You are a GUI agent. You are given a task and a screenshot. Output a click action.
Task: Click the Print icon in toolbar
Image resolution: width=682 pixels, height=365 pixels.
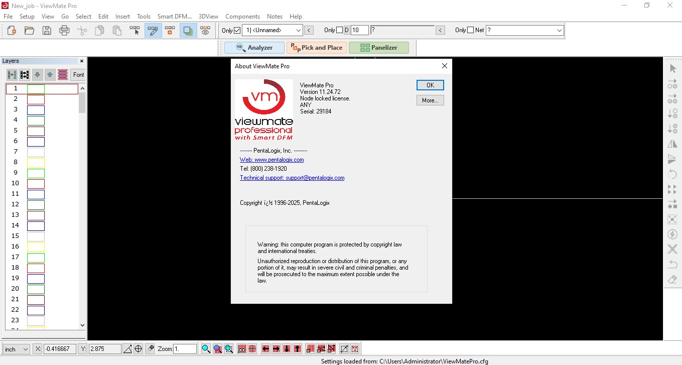pos(64,31)
